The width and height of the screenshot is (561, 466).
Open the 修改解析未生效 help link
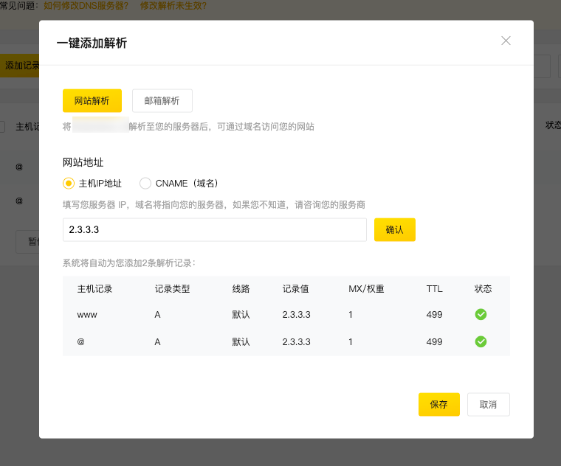[x=173, y=6]
